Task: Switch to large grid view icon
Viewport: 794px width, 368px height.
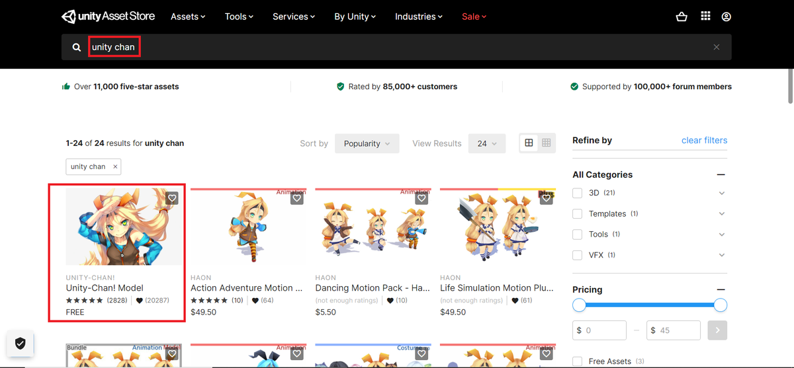Action: point(529,143)
